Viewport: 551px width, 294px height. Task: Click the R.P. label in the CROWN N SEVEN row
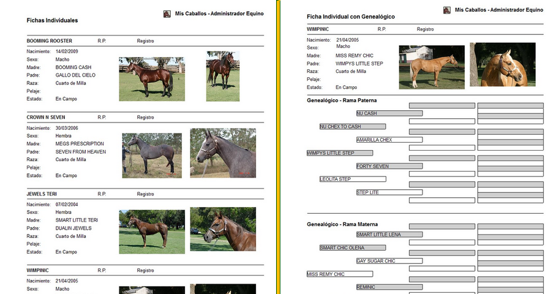click(x=102, y=117)
